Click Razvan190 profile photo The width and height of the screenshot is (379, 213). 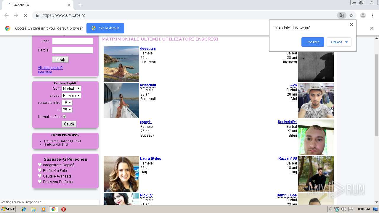pos(316,174)
